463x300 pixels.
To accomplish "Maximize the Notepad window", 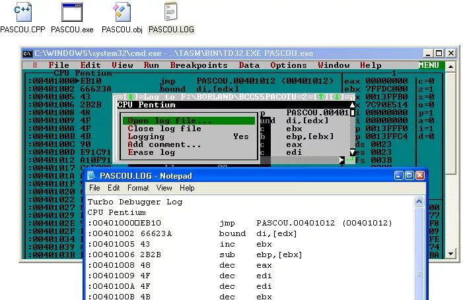I will pyautogui.click(x=410, y=175).
